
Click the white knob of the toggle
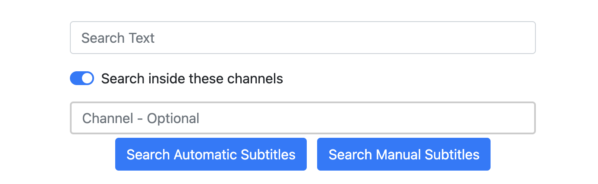tap(88, 79)
